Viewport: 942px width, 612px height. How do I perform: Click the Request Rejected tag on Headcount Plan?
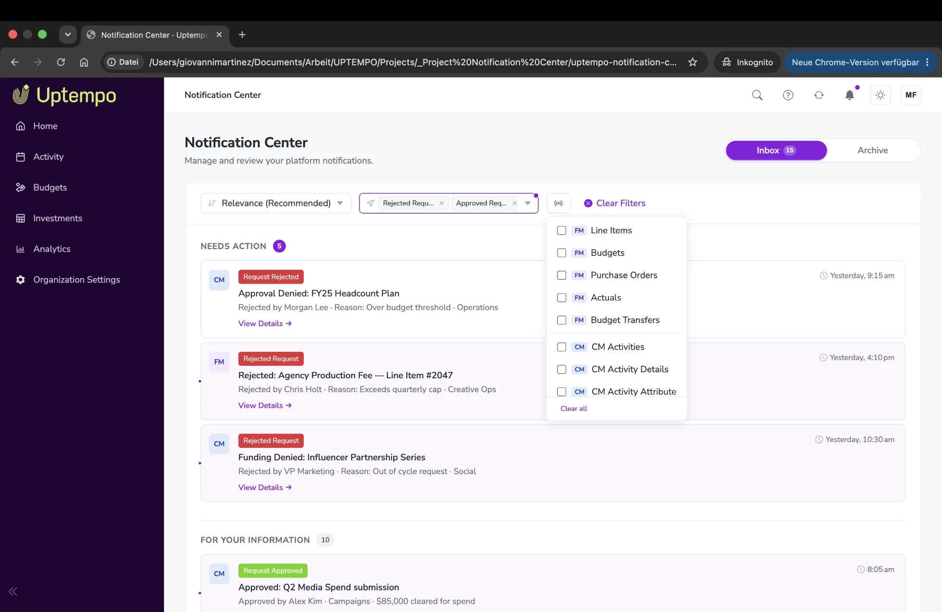coord(271,277)
